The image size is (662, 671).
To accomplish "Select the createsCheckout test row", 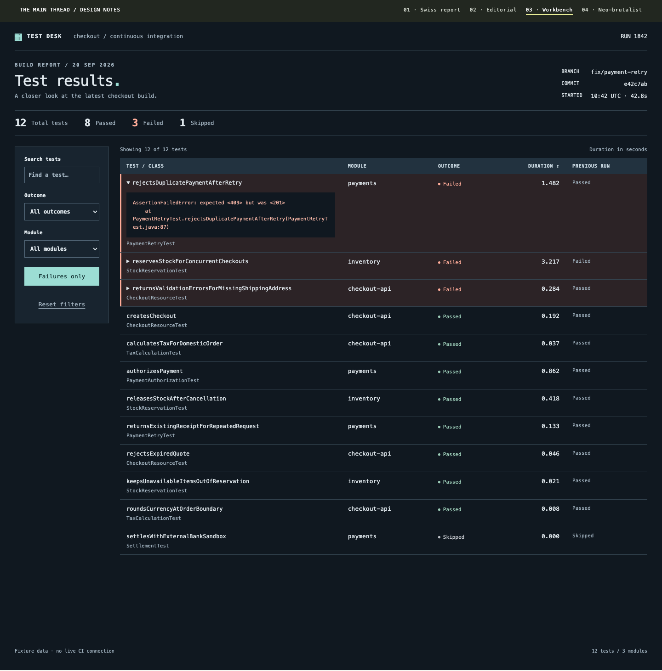I will click(x=383, y=321).
